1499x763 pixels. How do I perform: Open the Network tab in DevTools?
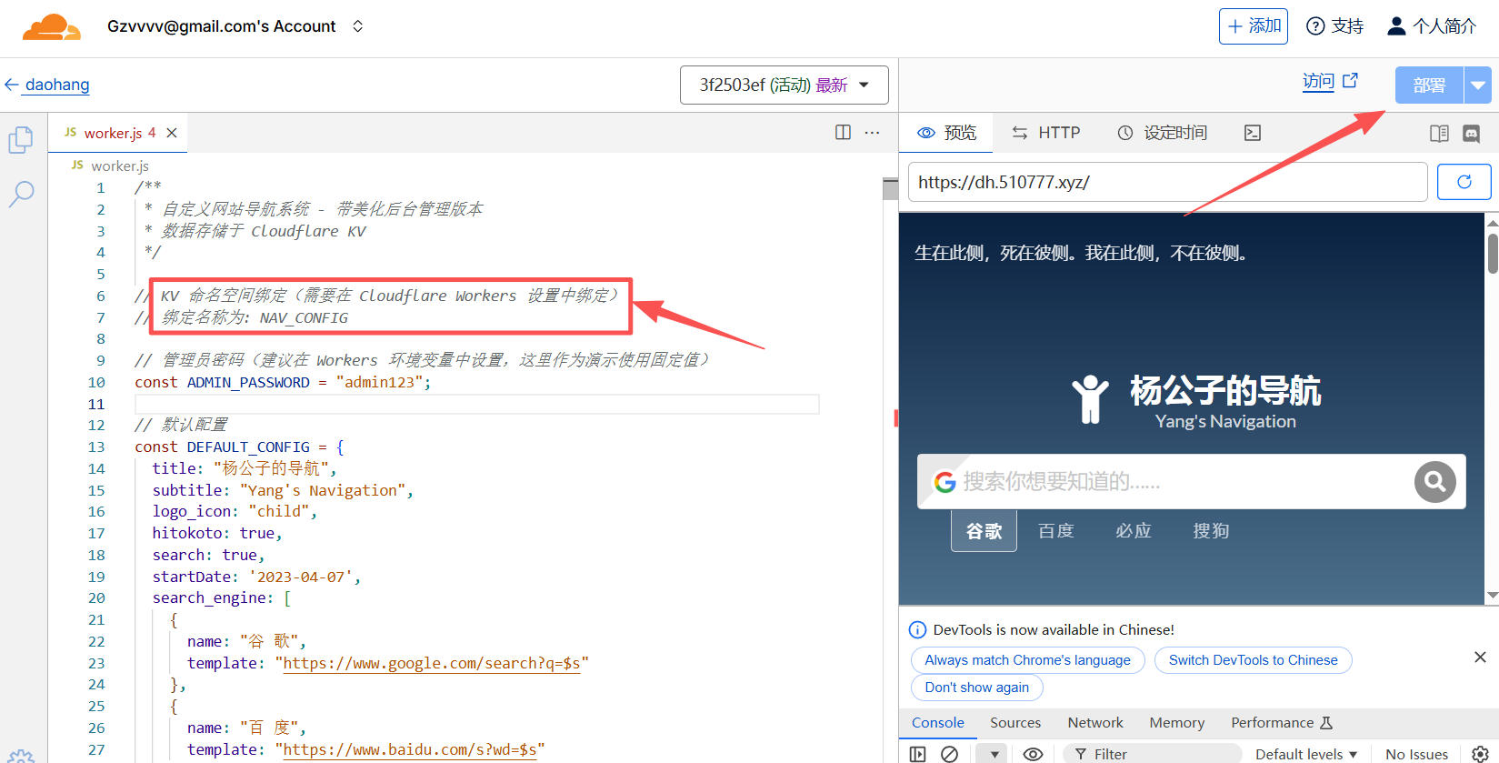pyautogui.click(x=1094, y=722)
